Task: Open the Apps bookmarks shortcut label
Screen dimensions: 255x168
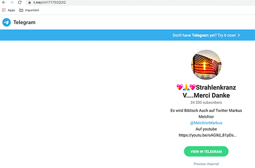Action: point(12,10)
